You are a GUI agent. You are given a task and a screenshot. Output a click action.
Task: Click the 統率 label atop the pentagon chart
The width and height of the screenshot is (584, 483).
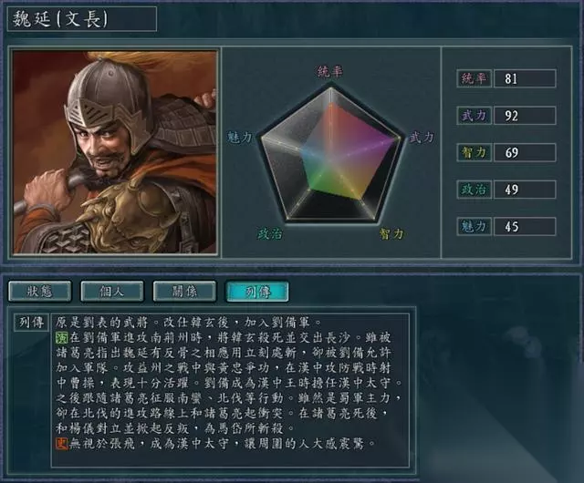(x=330, y=71)
